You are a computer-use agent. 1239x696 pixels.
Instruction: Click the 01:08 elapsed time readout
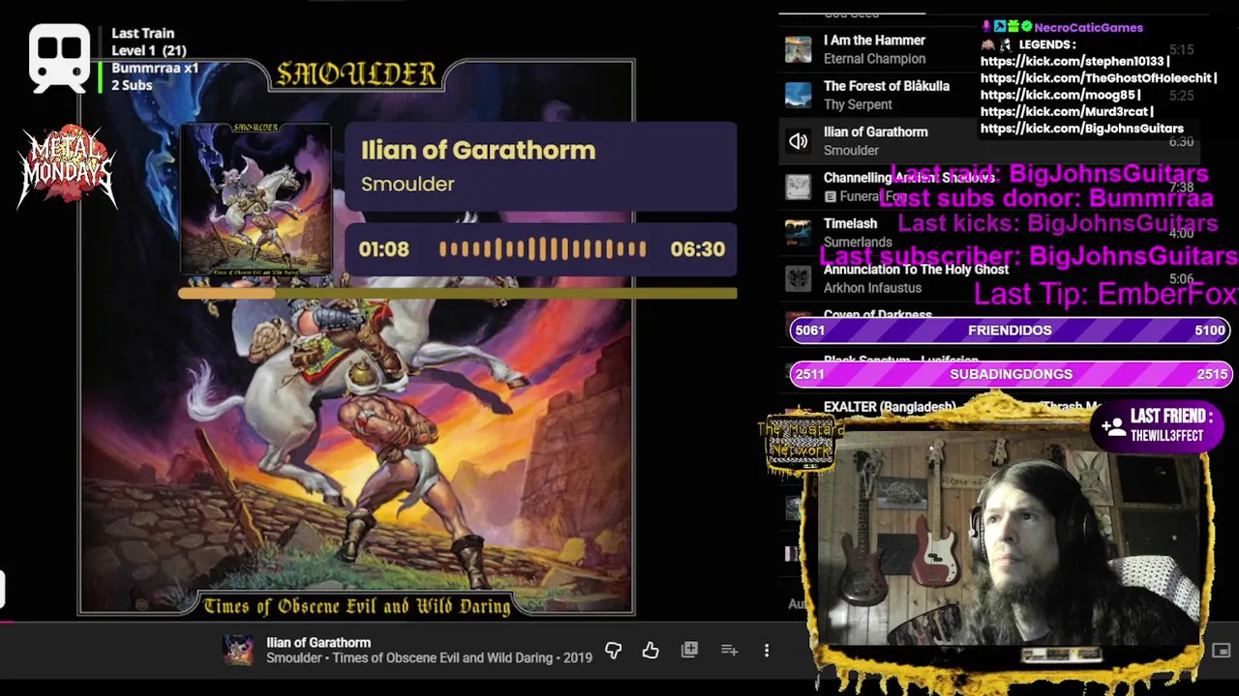[384, 249]
